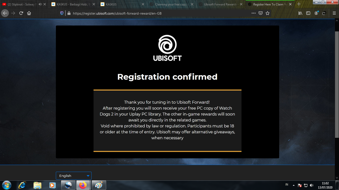This screenshot has height=190, width=339.
Task: Open the Firefox home page
Action: [29, 13]
